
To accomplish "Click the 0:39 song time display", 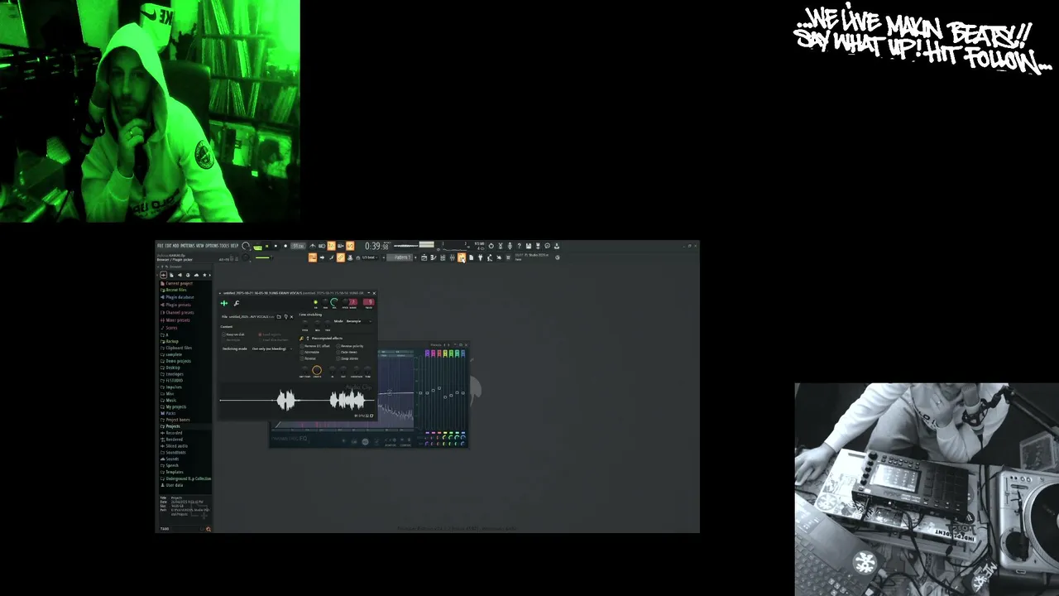I will pos(376,246).
